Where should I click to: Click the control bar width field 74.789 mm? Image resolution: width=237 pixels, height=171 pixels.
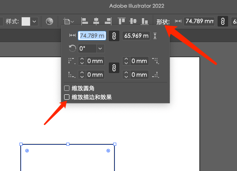[199, 21]
